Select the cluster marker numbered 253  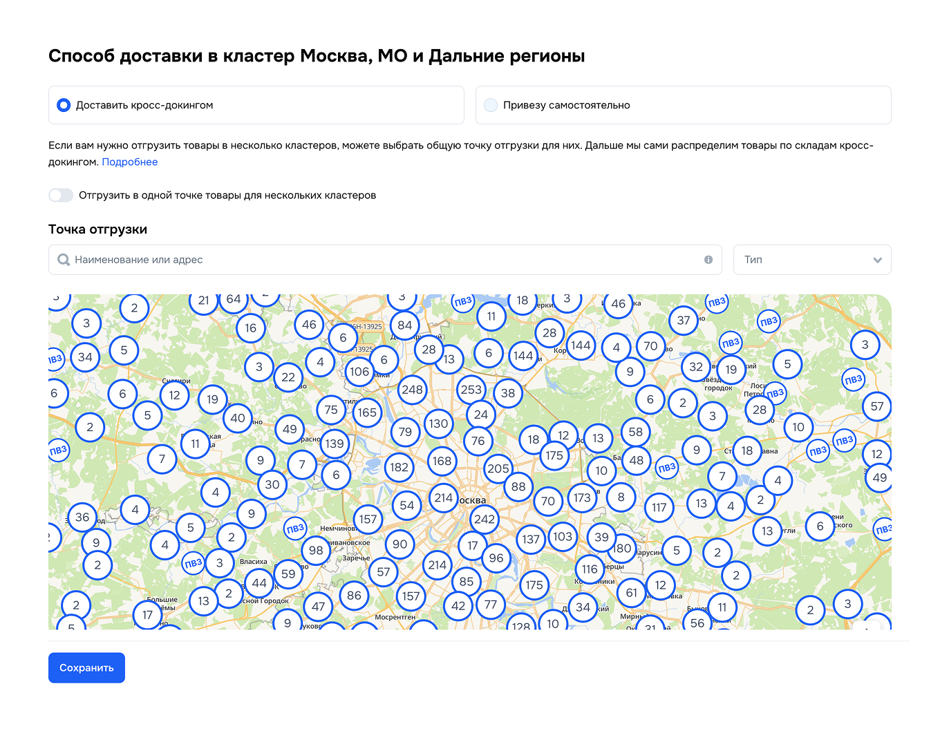click(471, 390)
